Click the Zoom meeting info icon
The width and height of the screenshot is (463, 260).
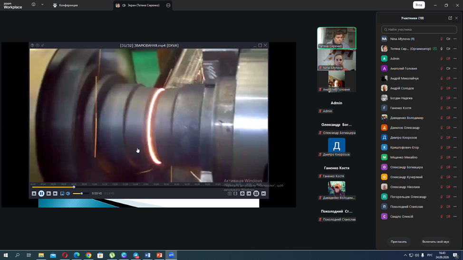click(x=33, y=4)
